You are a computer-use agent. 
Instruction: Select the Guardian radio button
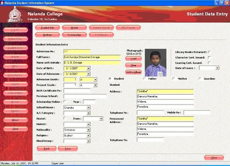[x=200, y=79]
